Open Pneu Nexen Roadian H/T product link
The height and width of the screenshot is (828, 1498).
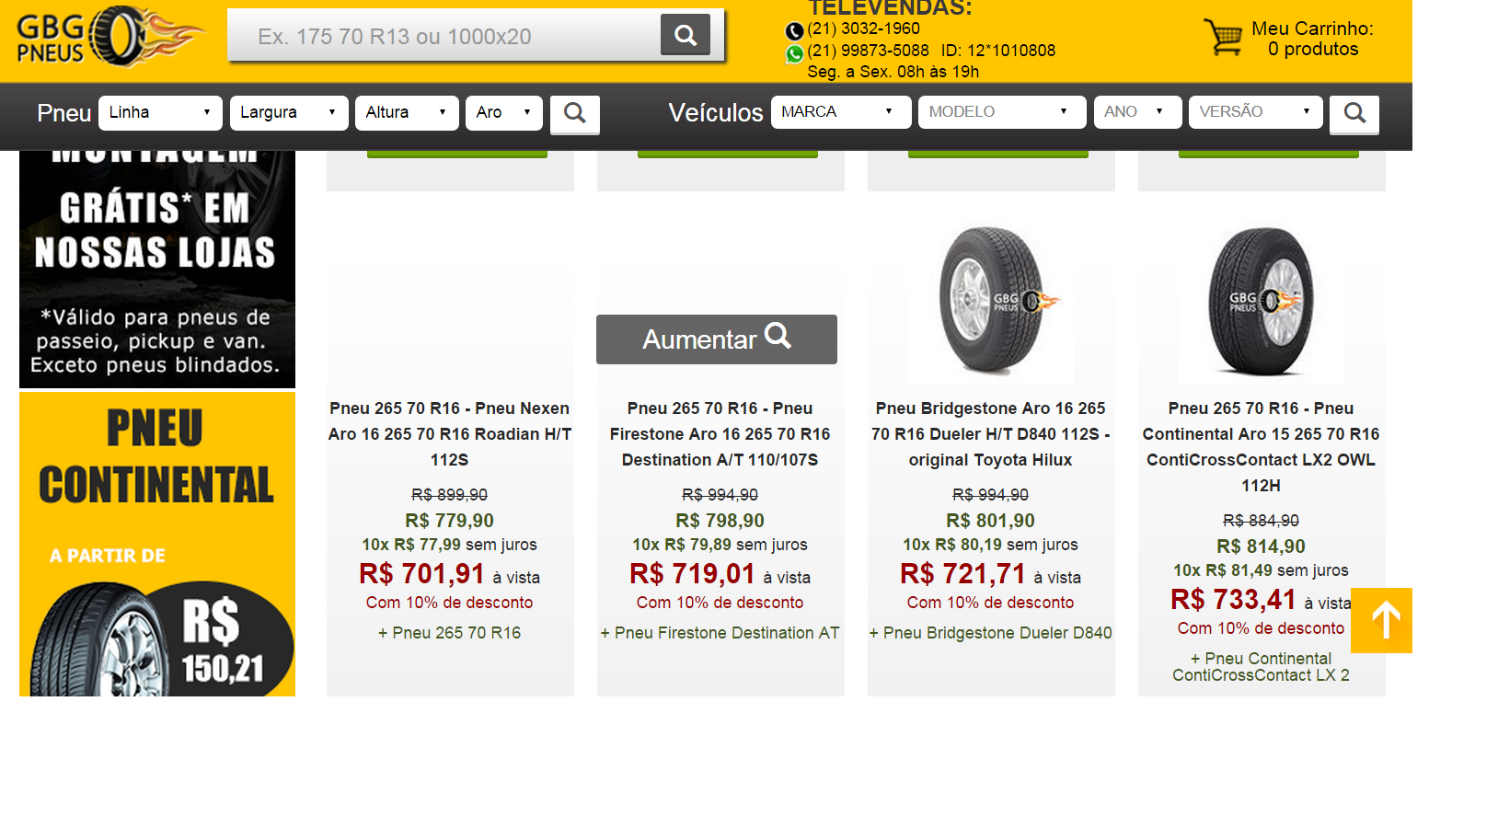449,433
